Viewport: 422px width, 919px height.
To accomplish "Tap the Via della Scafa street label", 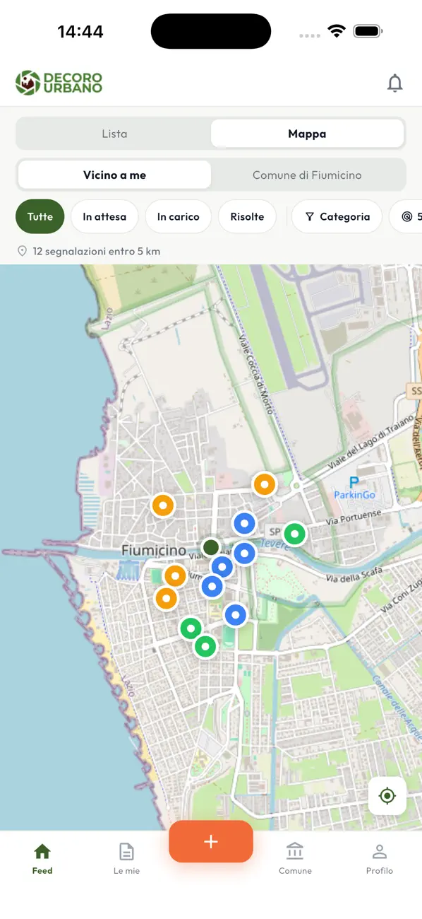I will click(354, 575).
